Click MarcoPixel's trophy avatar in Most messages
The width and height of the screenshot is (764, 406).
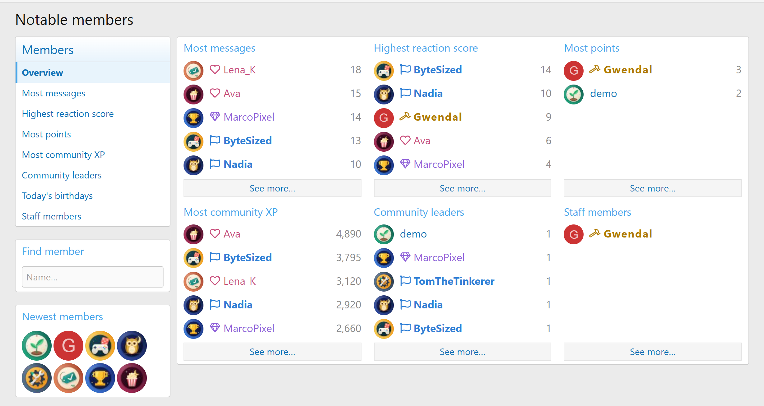click(193, 118)
